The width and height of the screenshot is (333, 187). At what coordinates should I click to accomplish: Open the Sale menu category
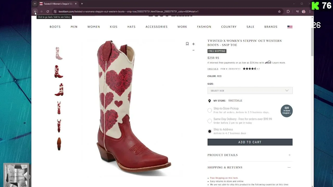pos(251,27)
